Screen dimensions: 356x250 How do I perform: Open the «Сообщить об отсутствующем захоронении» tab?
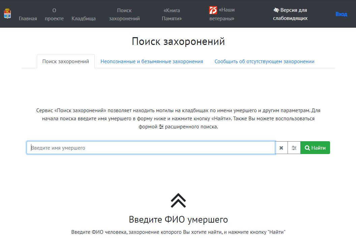[x=264, y=61]
